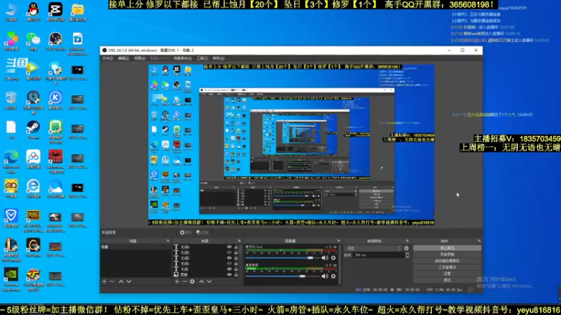Open the Scene Collection (场景集合) menu

coord(182,58)
